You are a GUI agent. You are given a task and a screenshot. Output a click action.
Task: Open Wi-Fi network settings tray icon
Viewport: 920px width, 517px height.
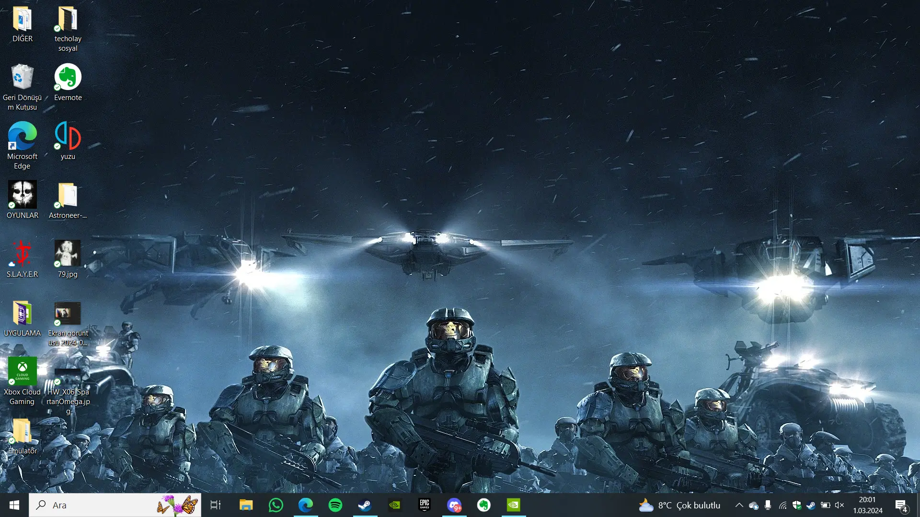tap(782, 505)
